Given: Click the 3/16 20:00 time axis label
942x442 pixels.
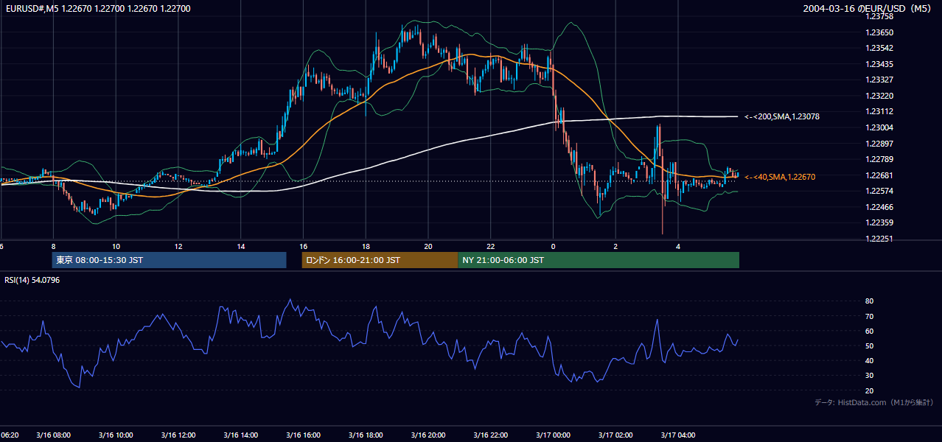Looking at the screenshot, I should [428, 435].
